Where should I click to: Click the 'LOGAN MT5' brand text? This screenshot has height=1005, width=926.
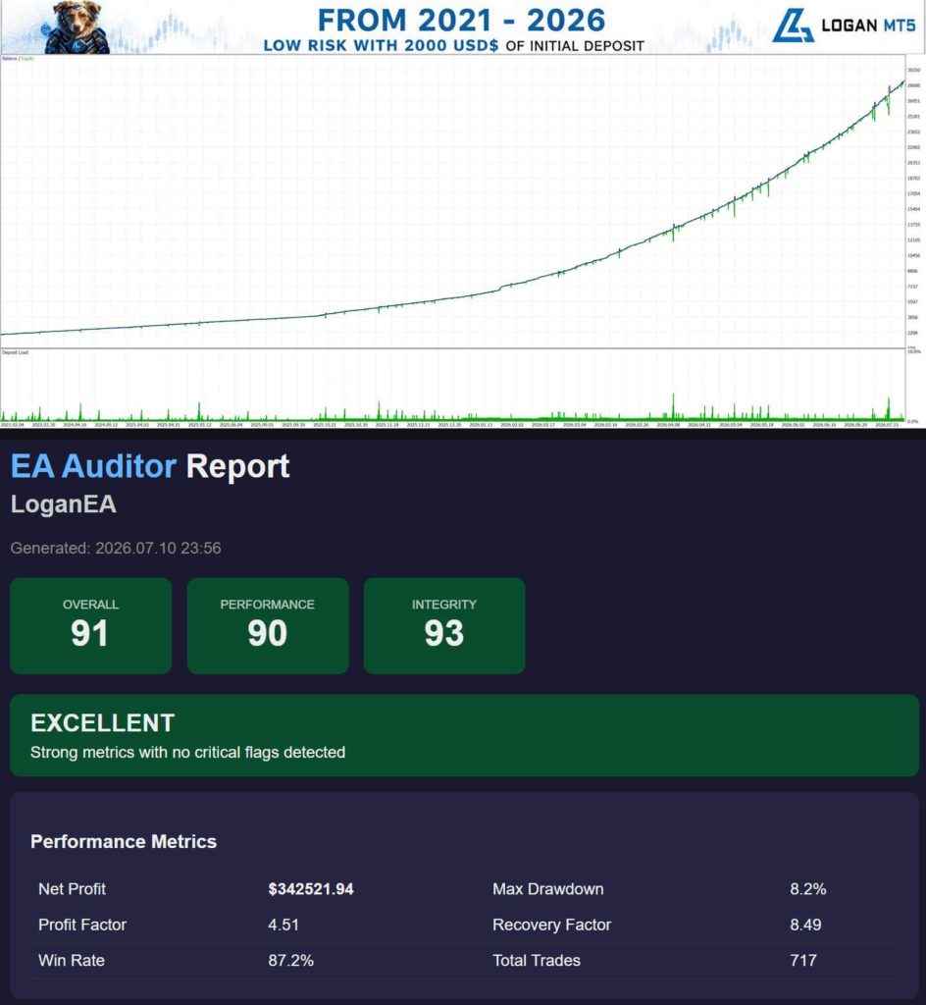click(868, 26)
